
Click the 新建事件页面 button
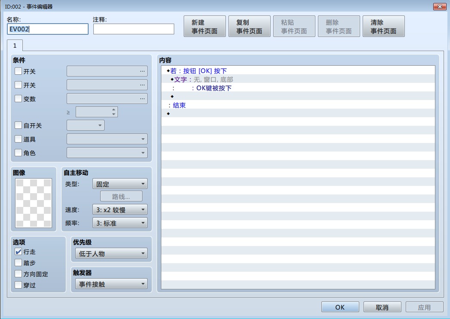click(x=205, y=26)
